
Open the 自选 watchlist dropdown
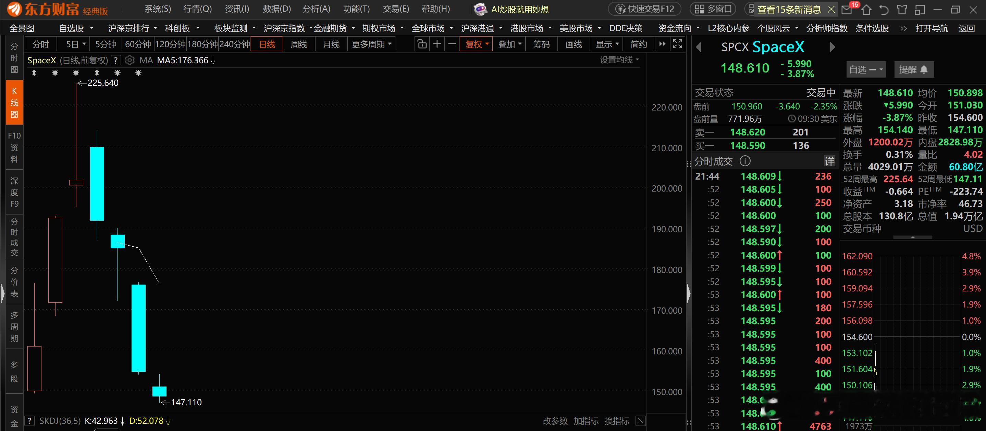coord(866,69)
